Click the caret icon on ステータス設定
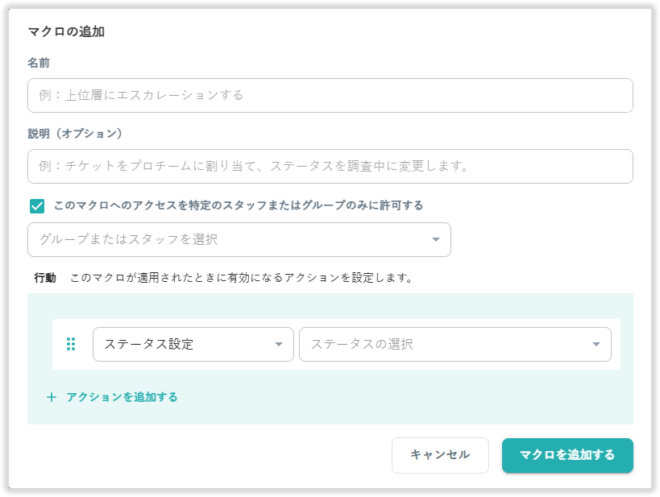660x497 pixels. click(x=279, y=345)
